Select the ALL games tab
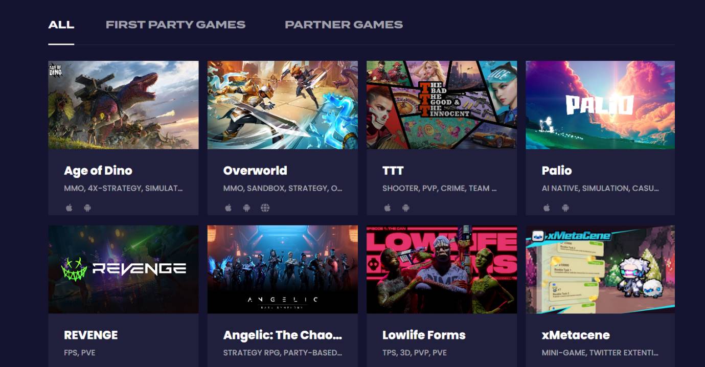Screen dimensions: 705x367 pyautogui.click(x=61, y=25)
